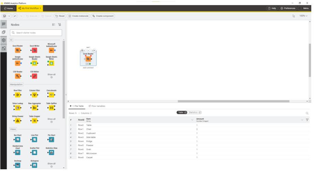Select the Line Plot view node

click(34, 139)
